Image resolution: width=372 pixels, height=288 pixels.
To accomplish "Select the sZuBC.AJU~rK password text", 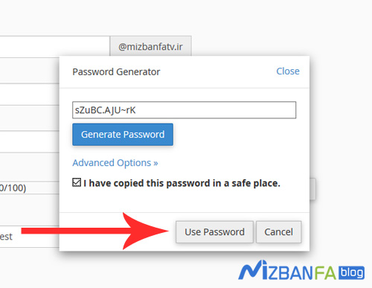I will pyautogui.click(x=105, y=110).
